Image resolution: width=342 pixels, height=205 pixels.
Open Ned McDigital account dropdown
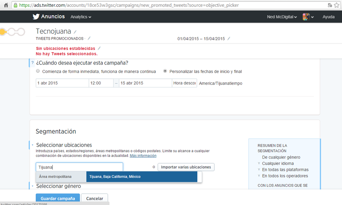tap(282, 17)
